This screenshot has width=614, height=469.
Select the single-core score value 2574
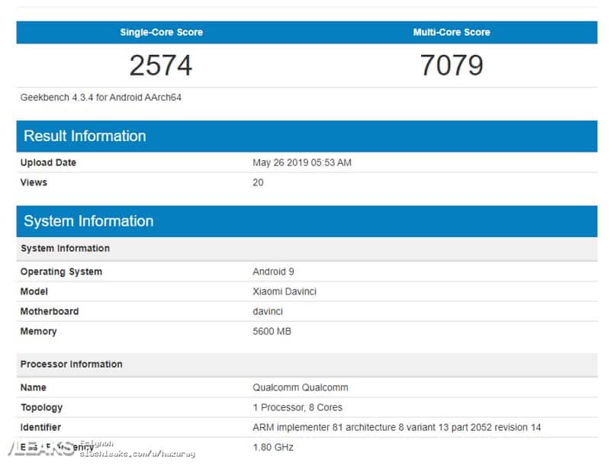161,66
